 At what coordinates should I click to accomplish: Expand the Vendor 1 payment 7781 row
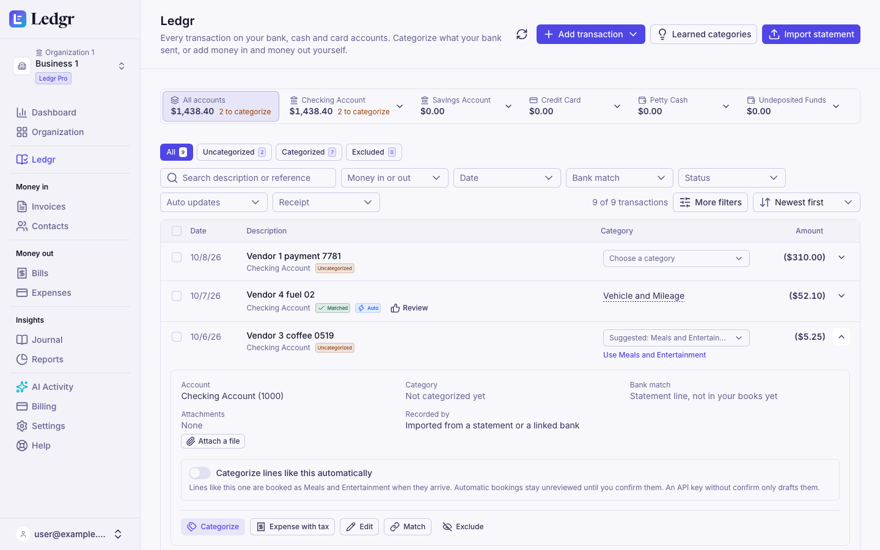click(x=842, y=257)
